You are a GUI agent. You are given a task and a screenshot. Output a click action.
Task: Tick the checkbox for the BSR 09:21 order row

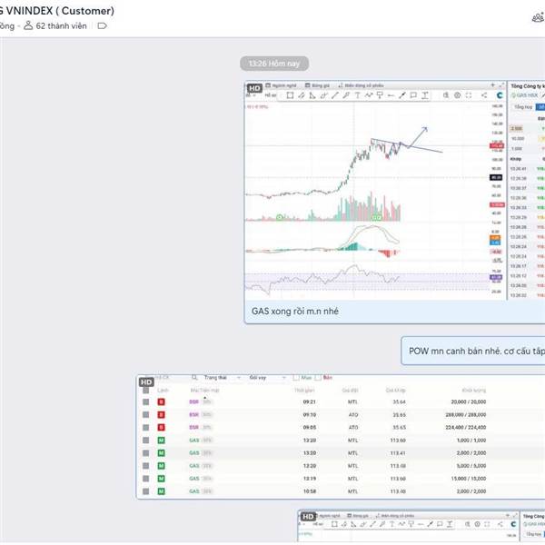(146, 402)
